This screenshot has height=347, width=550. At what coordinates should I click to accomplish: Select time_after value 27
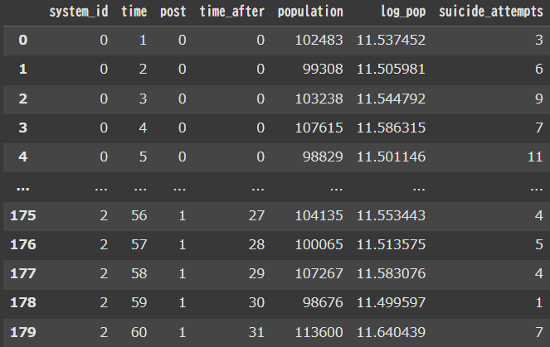click(x=256, y=216)
